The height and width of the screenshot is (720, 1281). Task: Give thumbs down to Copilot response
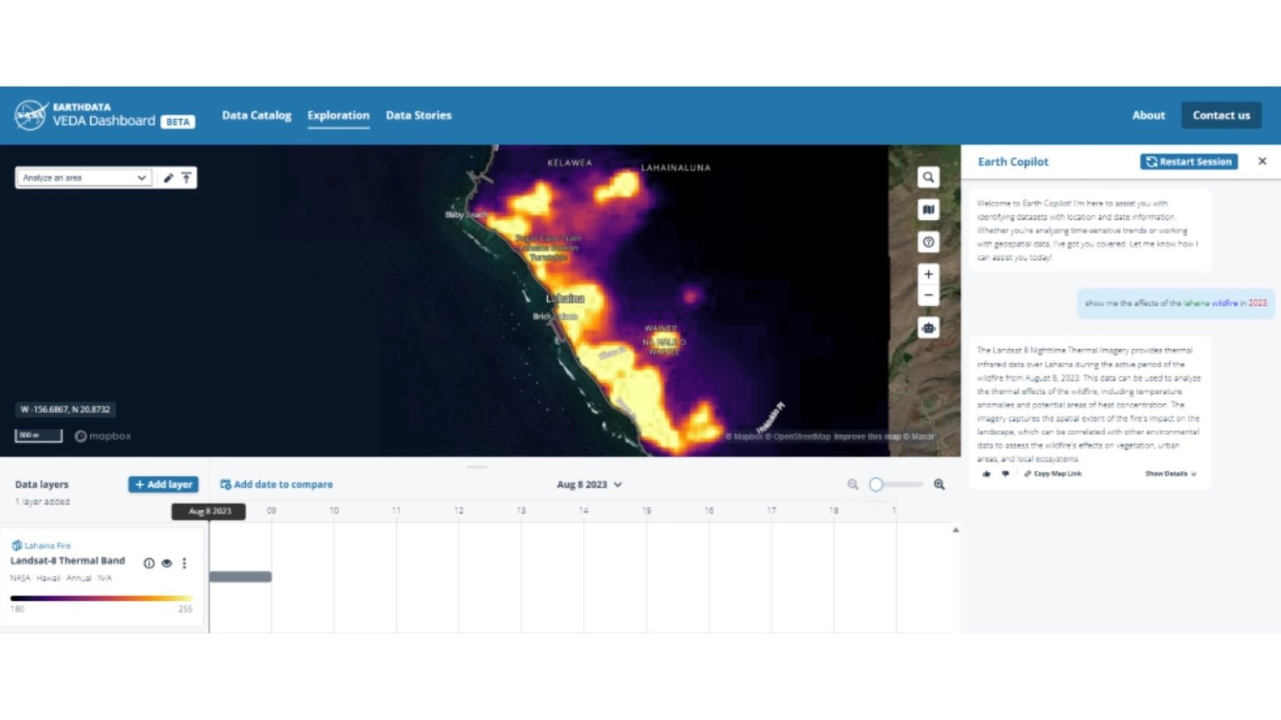(x=1005, y=473)
